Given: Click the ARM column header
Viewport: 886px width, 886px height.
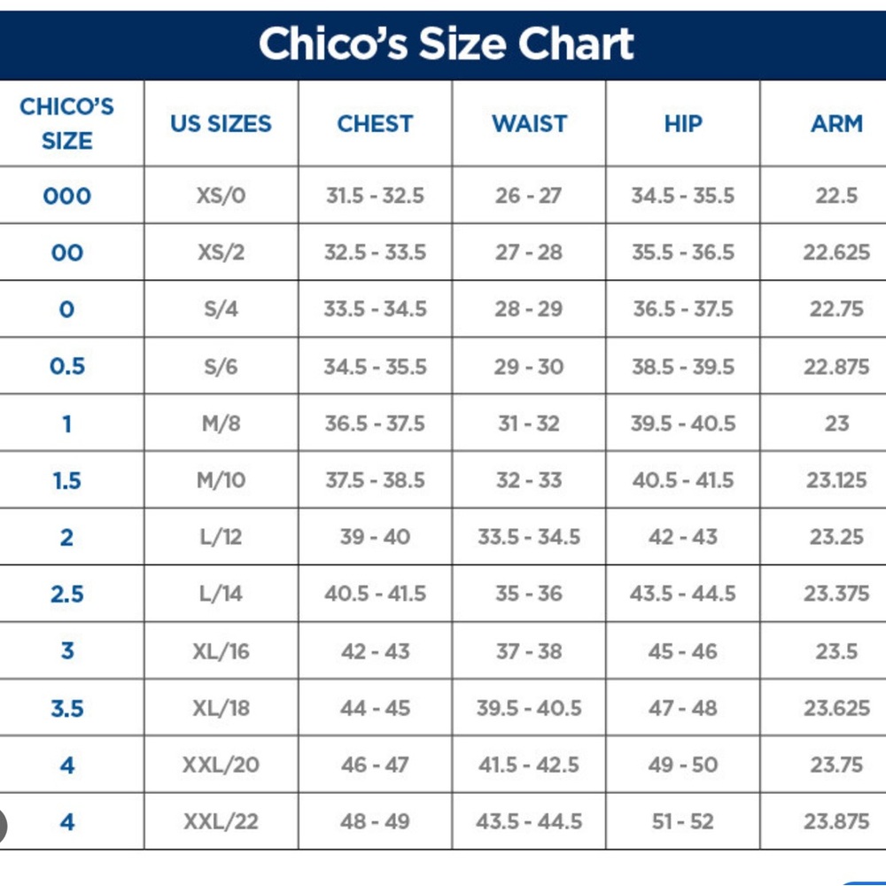Looking at the screenshot, I should click(837, 124).
